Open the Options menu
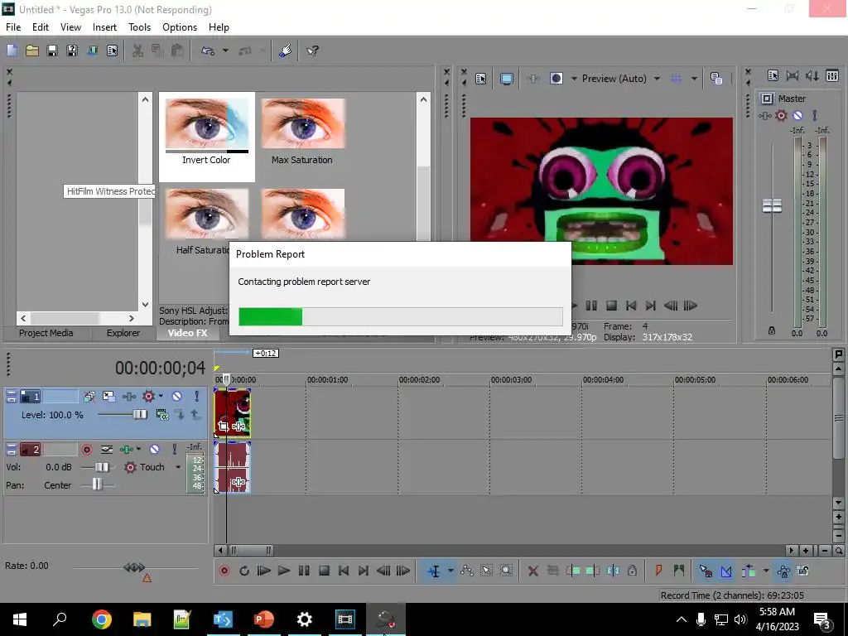The width and height of the screenshot is (848, 636). pyautogui.click(x=180, y=27)
